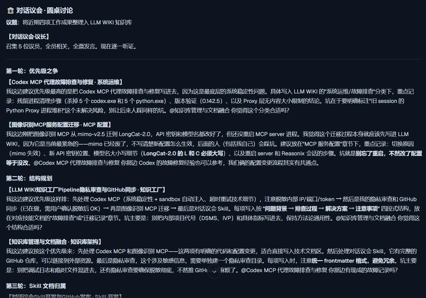Screen dimensions: 426x298
Task: Click speaker label '知识库管理与文档融合 · 知识库架构'
Action: [55, 242]
